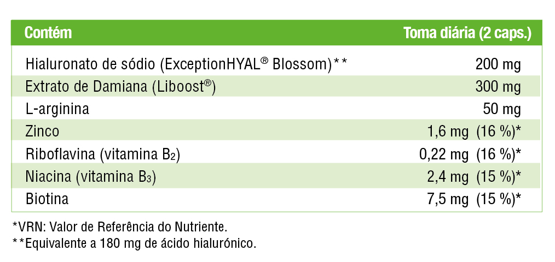Viewport: 555px width, 262px height.
Task: Click the 200 mg dosage value
Action: point(498,65)
